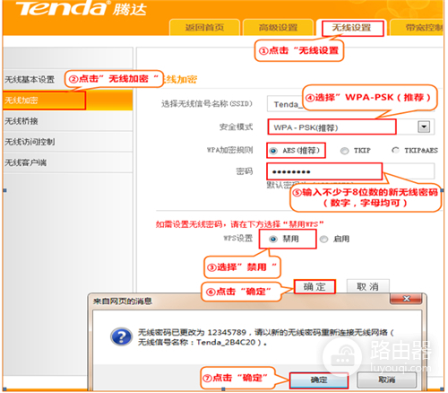The height and width of the screenshot is (393, 448).
Task: Select the TKIP encryption radio
Action: coord(344,151)
